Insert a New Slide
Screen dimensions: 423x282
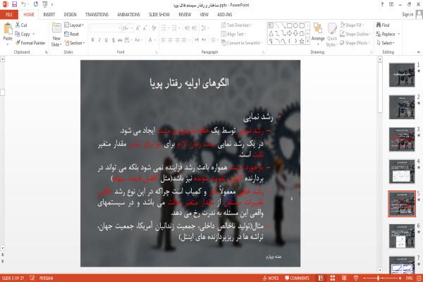[56, 35]
